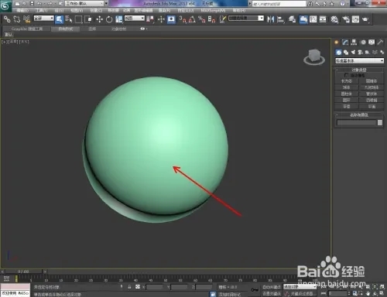The image size is (387, 297).
Task: Open the Layer Manager
Action: (292, 19)
